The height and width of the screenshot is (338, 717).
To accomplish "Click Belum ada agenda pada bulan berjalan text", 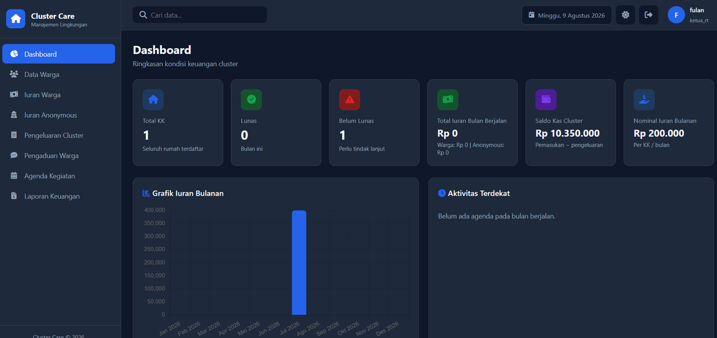I will (497, 216).
